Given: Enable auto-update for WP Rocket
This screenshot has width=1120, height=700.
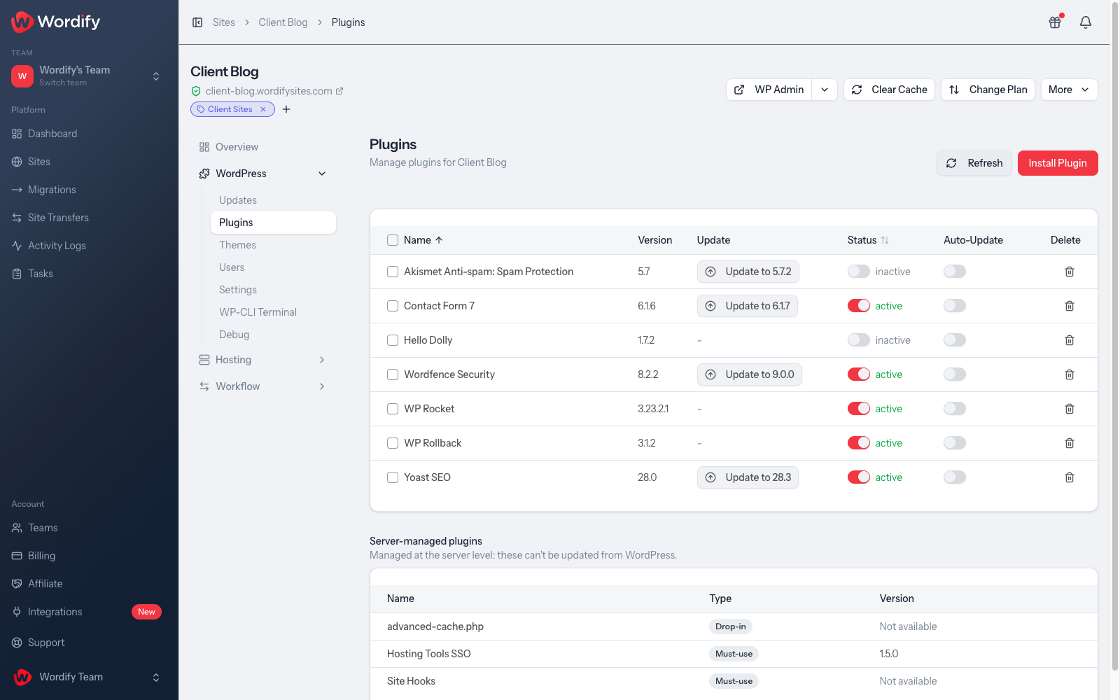Looking at the screenshot, I should tap(955, 409).
